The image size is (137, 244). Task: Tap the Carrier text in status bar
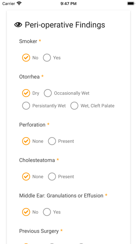[9, 4]
